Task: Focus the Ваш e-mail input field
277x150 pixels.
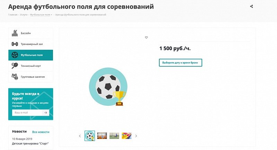Action: [27, 113]
